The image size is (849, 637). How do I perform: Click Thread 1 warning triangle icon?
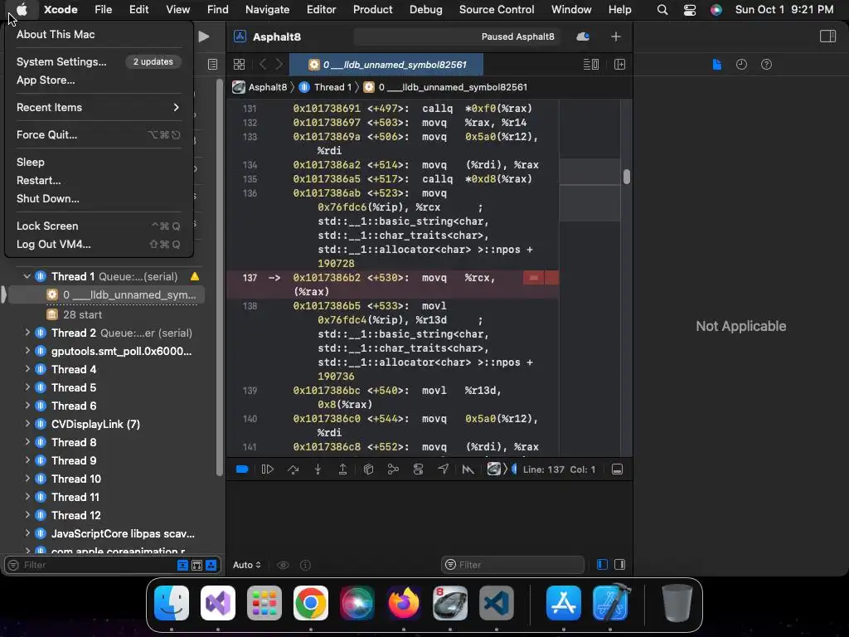[x=195, y=276]
